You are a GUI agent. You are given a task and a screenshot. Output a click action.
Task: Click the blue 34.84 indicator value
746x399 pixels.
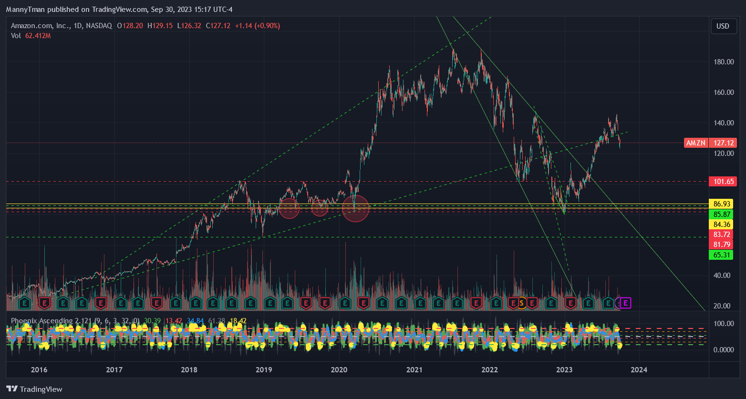click(196, 320)
